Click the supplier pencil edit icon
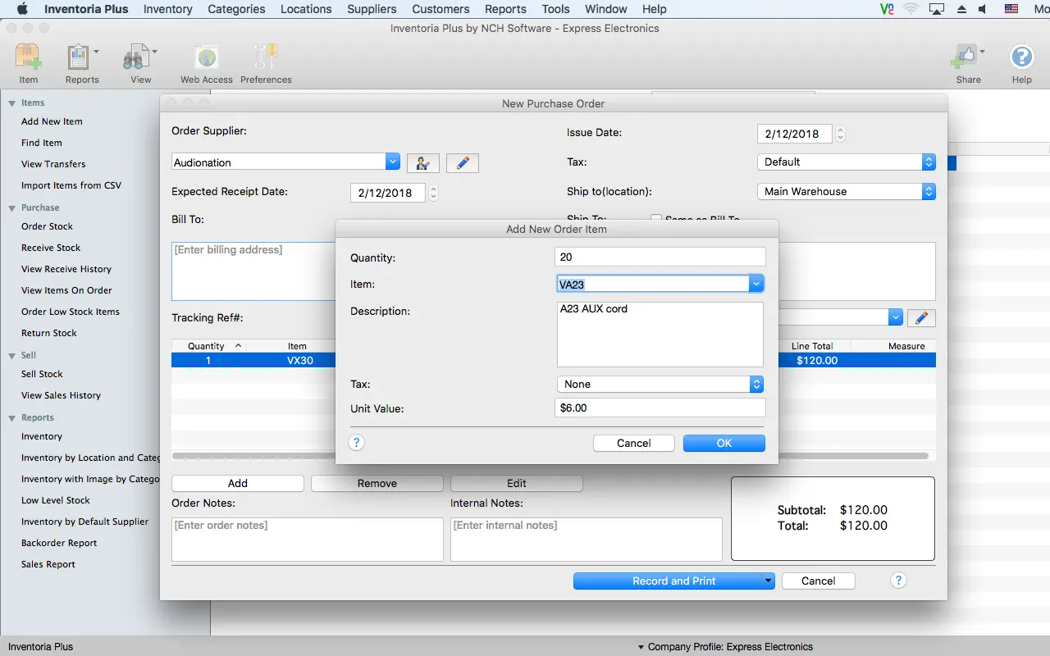 pos(463,163)
